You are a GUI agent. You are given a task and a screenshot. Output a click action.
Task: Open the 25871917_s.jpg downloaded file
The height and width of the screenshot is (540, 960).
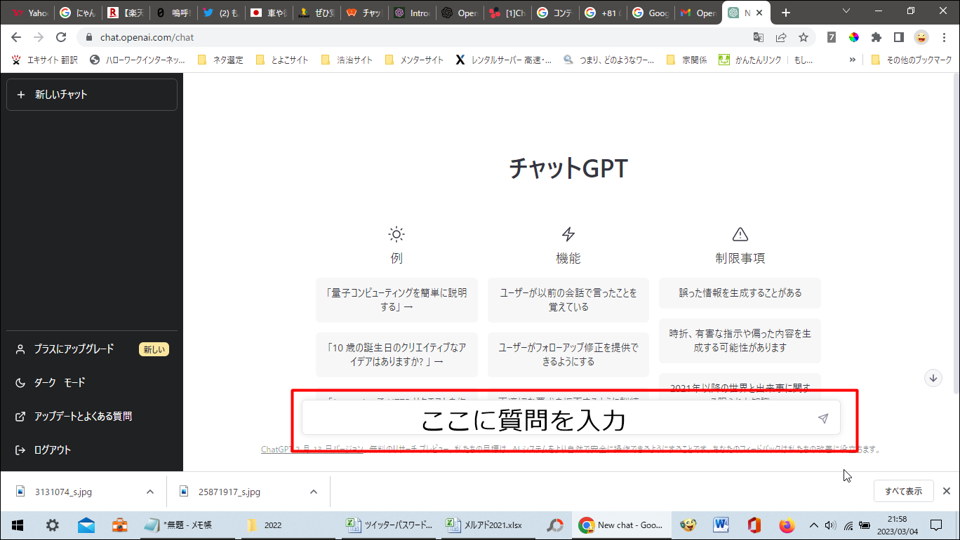coord(229,492)
